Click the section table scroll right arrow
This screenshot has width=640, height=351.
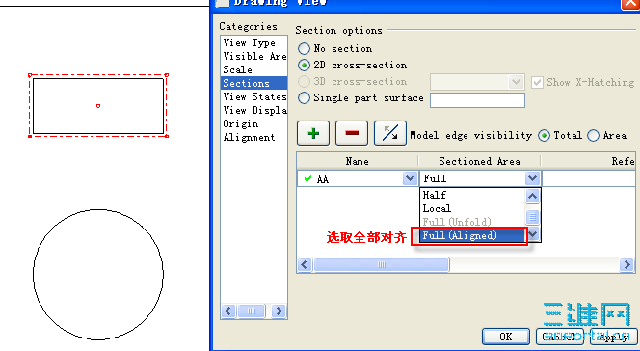[627, 265]
